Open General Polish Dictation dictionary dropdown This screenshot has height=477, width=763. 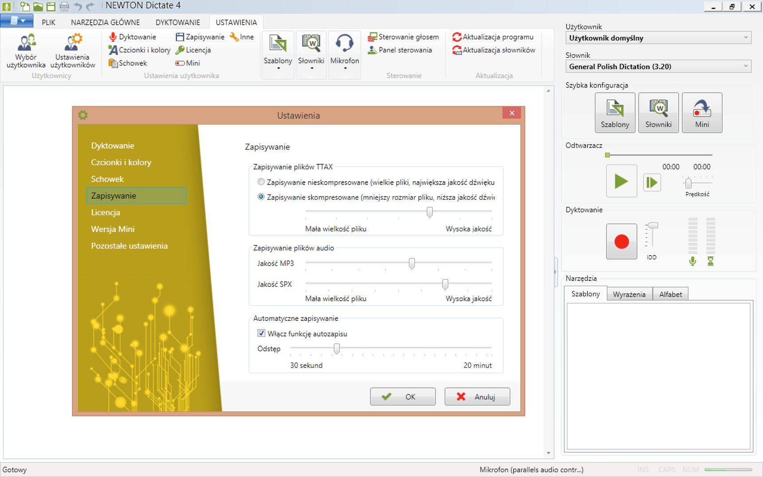click(x=658, y=66)
